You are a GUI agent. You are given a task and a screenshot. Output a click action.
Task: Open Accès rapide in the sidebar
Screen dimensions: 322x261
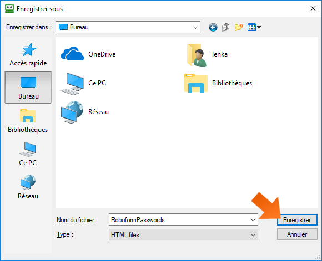28,54
